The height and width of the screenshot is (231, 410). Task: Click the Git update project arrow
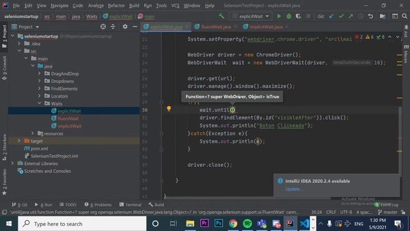click(x=331, y=16)
